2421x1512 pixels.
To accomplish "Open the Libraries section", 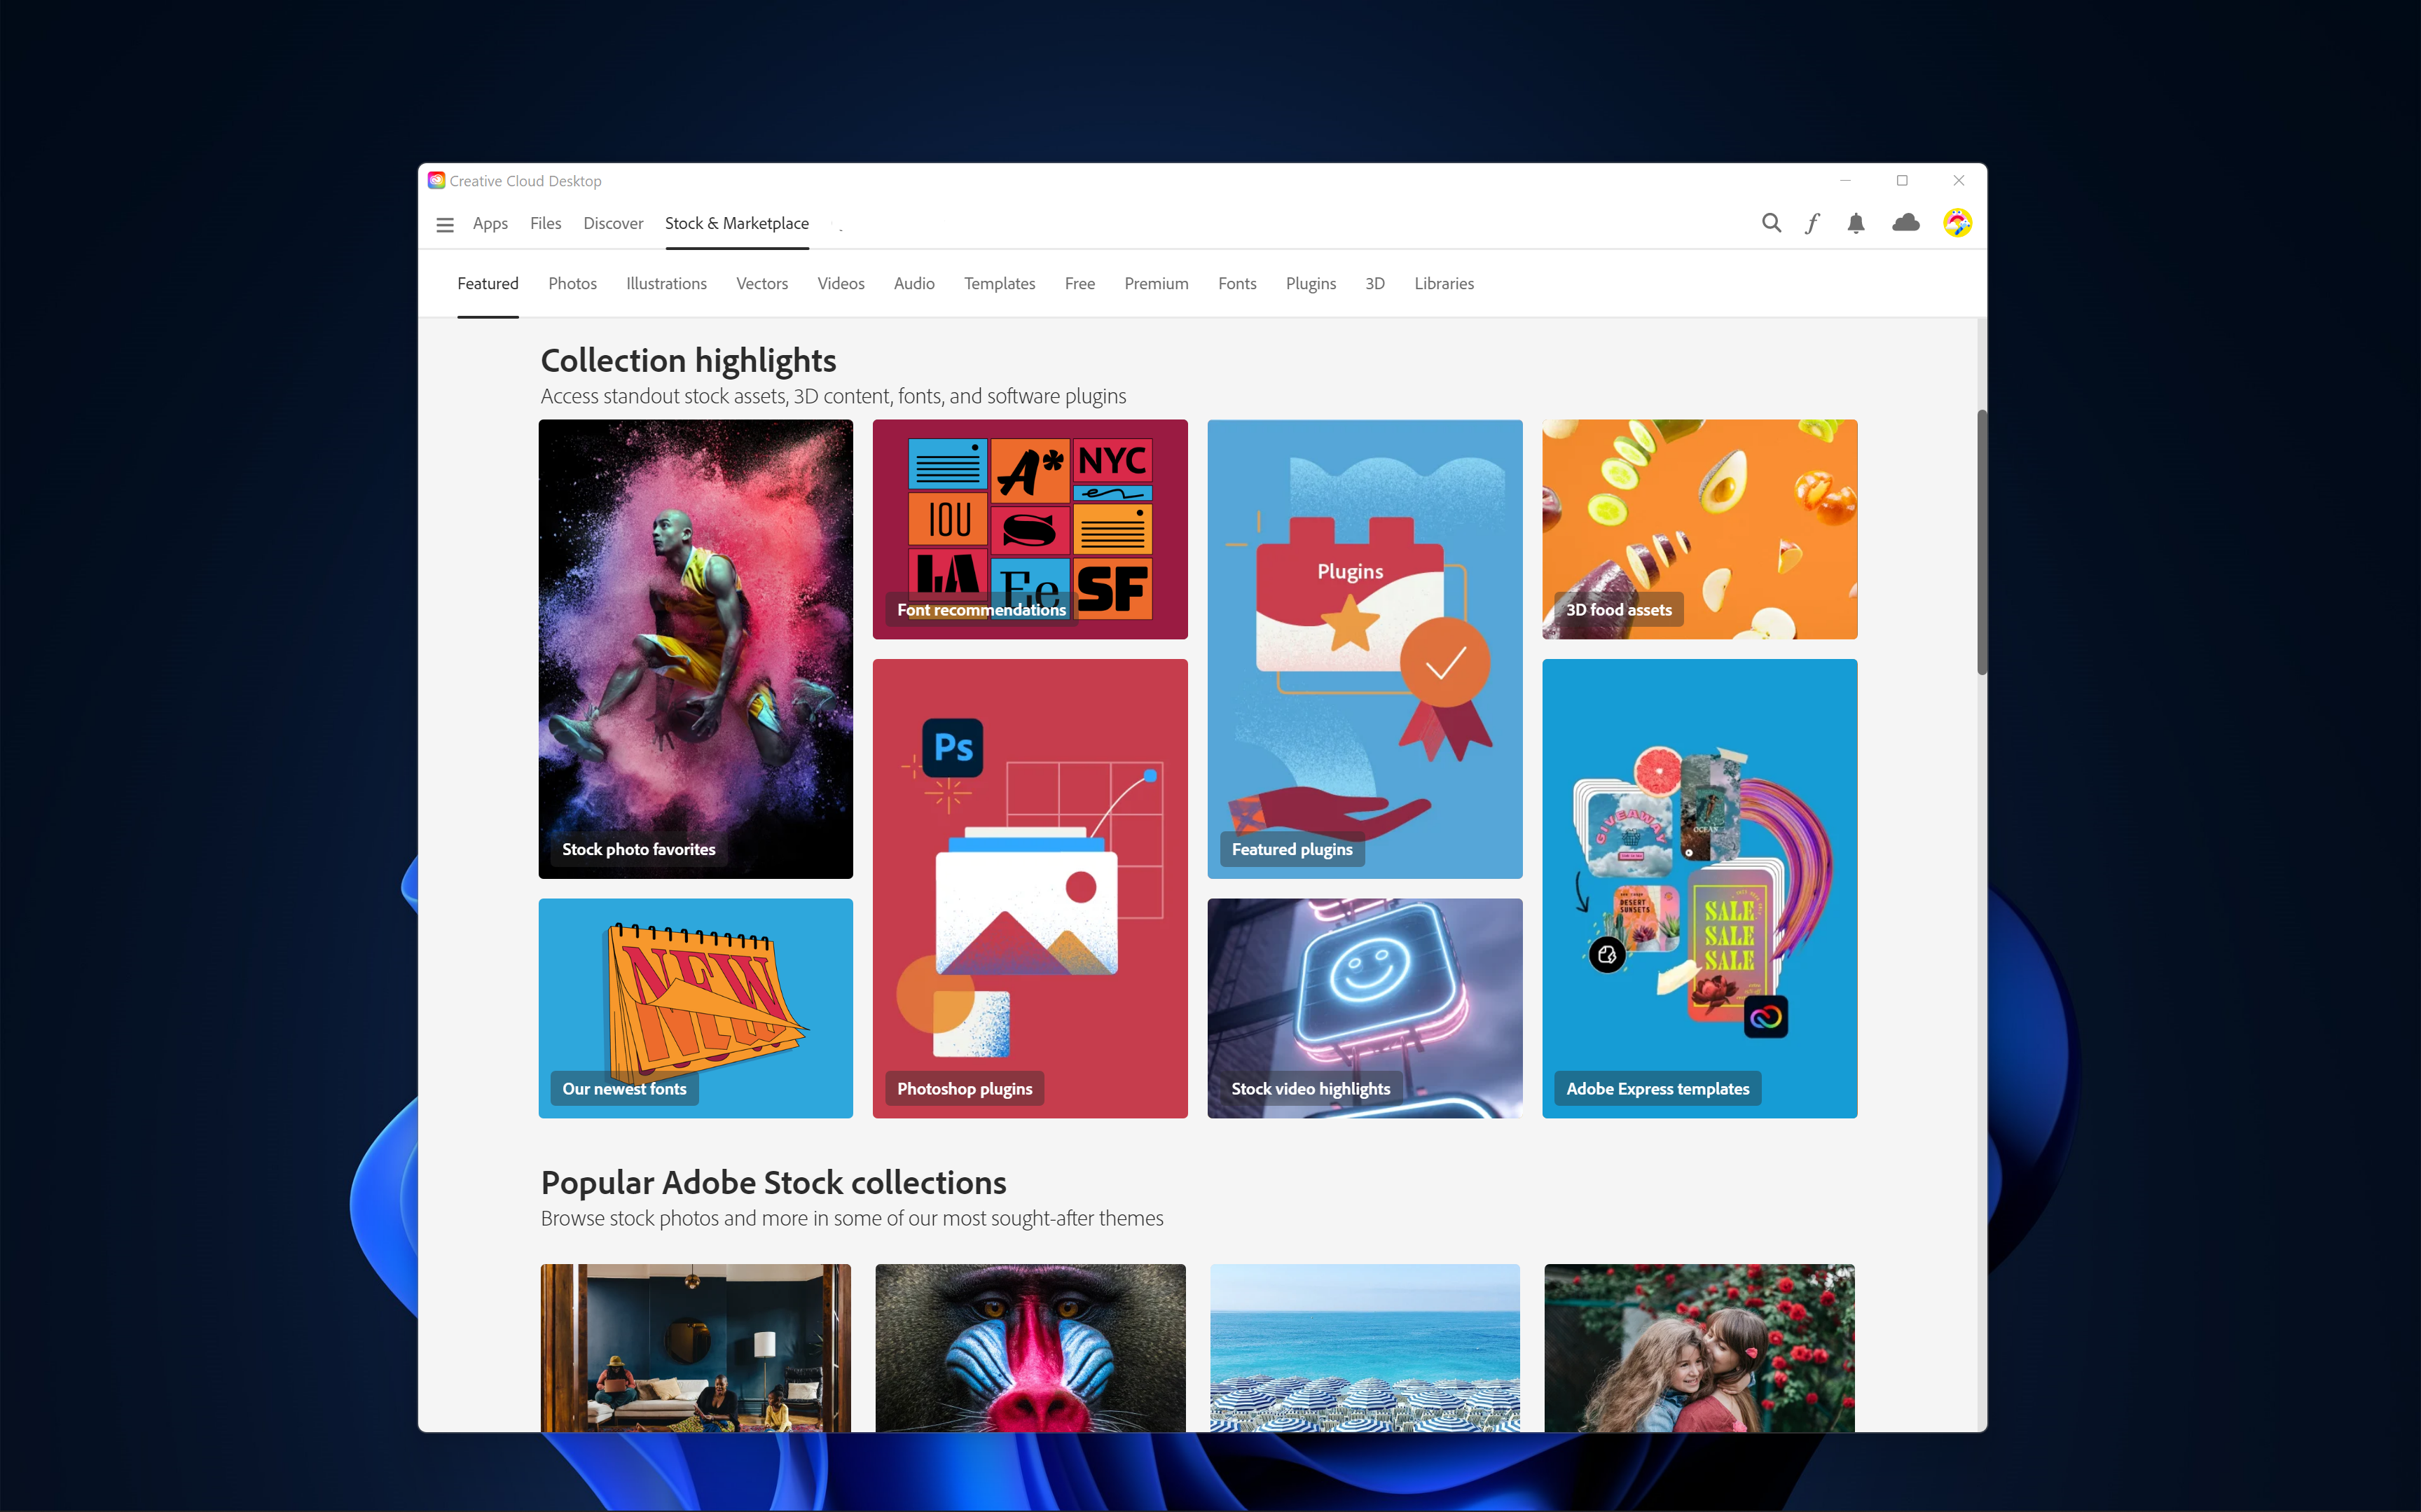I will coord(1443,283).
